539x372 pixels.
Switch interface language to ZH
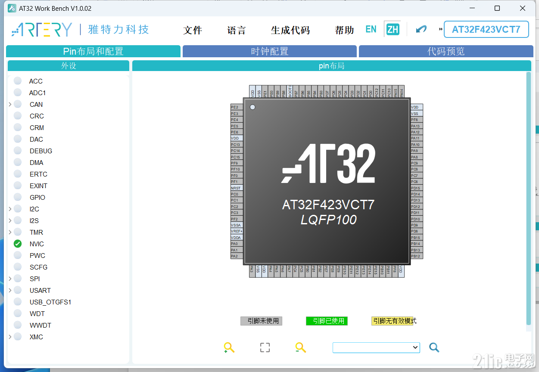[x=392, y=29]
